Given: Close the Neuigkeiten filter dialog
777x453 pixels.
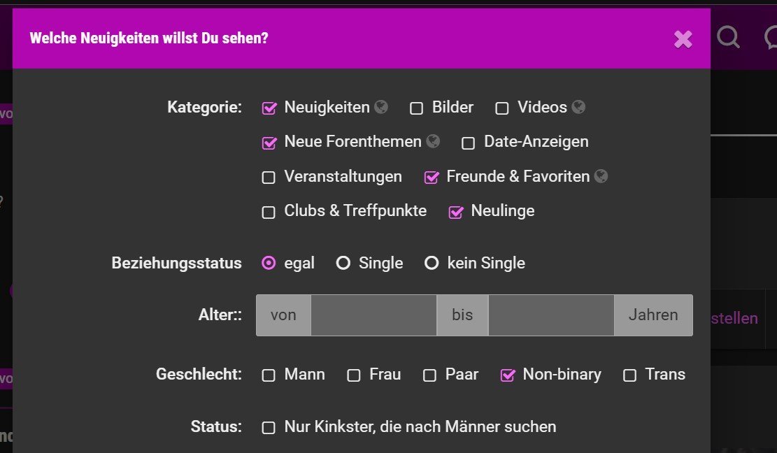Looking at the screenshot, I should click(683, 39).
